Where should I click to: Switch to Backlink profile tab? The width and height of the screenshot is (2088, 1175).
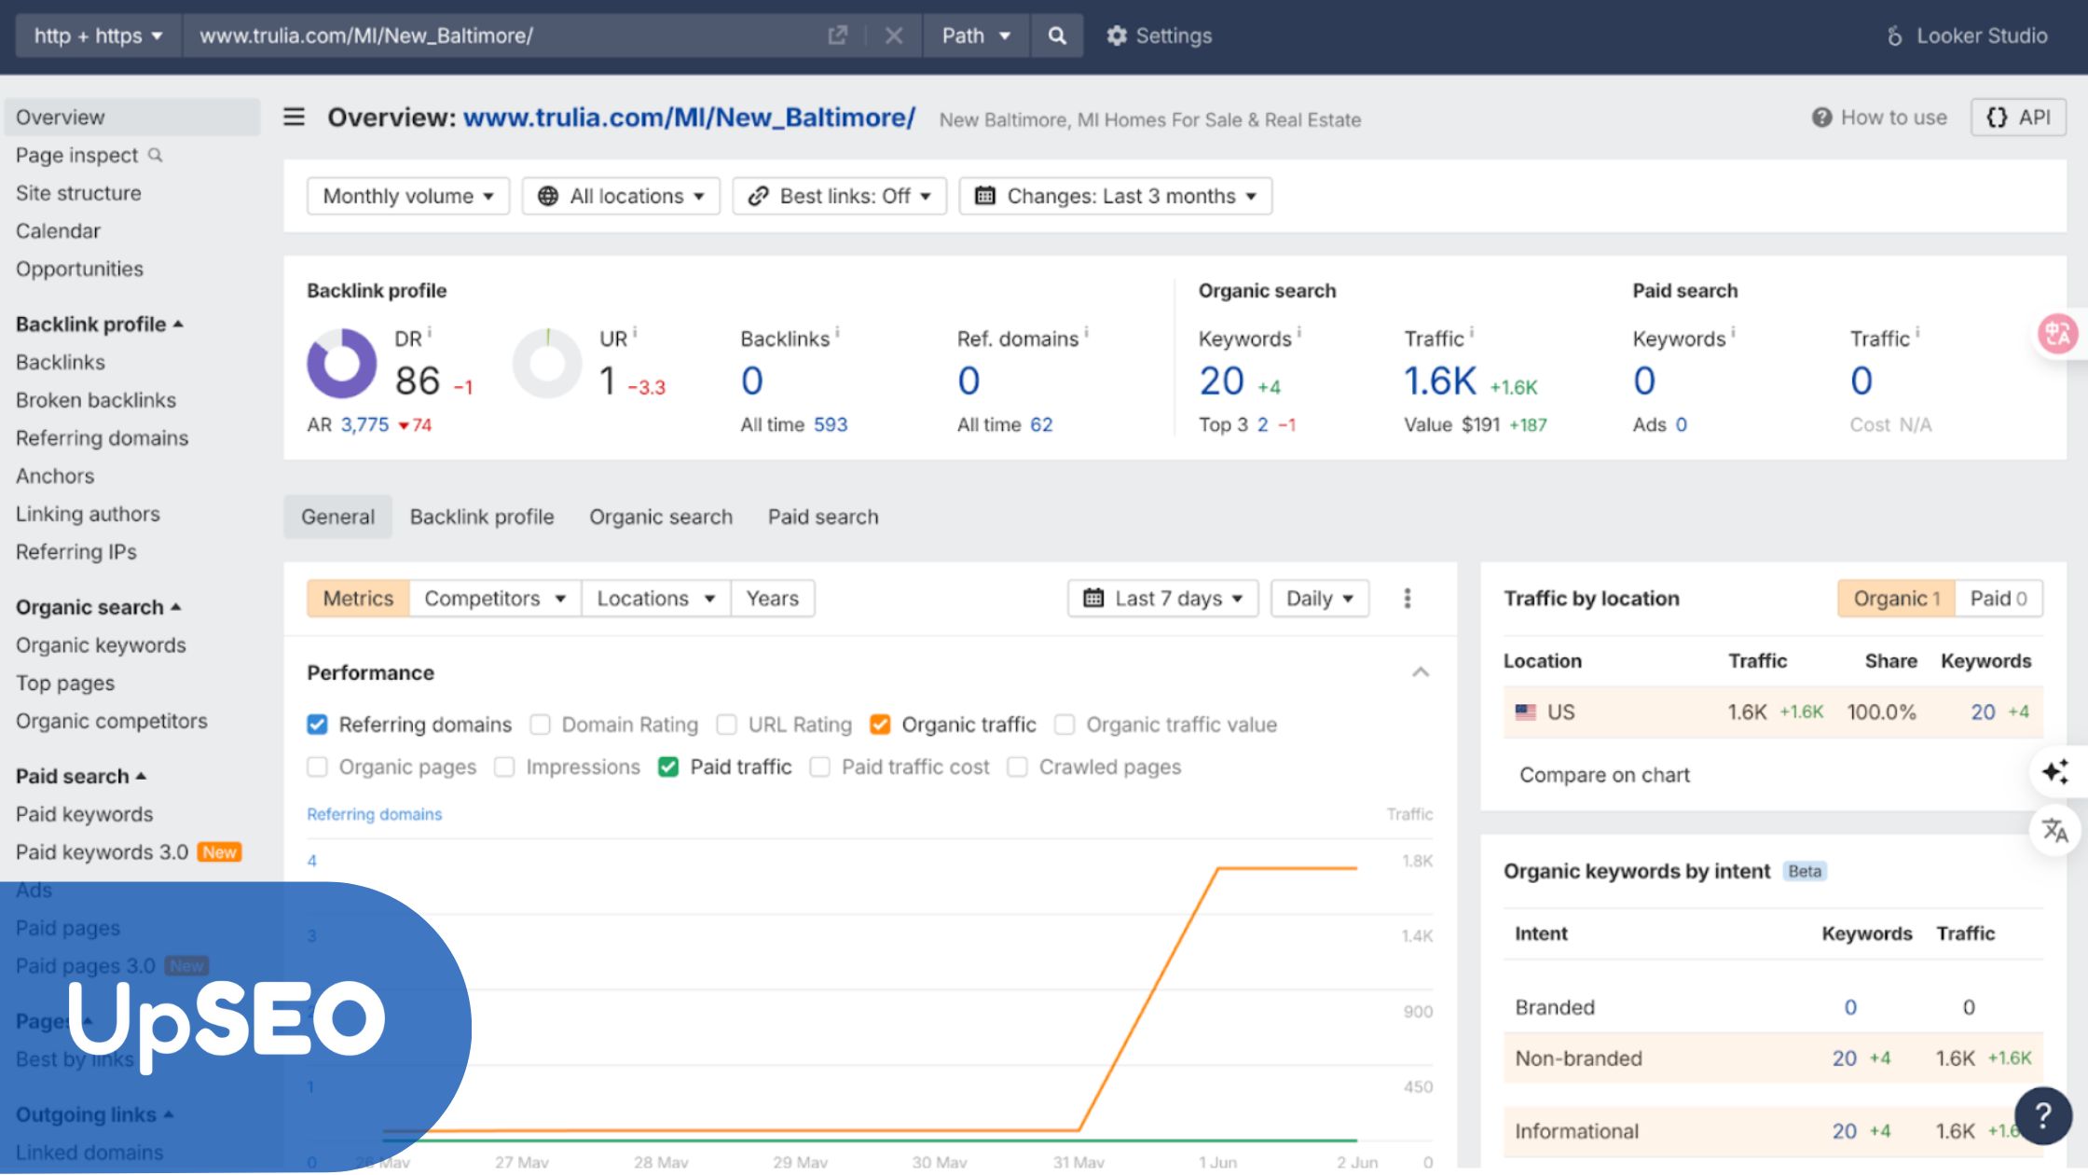coord(482,517)
